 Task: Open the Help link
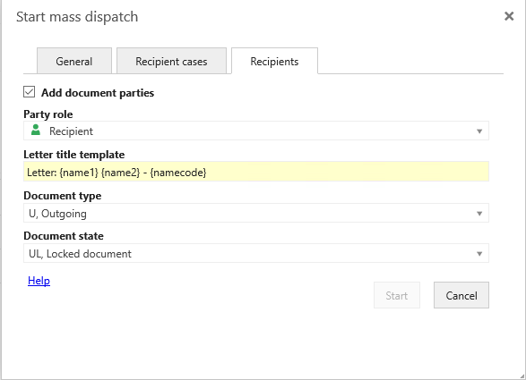click(x=39, y=281)
